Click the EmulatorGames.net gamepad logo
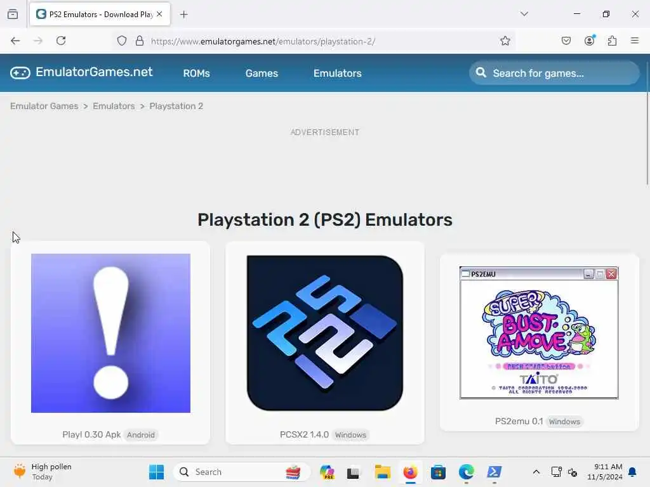The width and height of the screenshot is (650, 487). click(x=20, y=73)
